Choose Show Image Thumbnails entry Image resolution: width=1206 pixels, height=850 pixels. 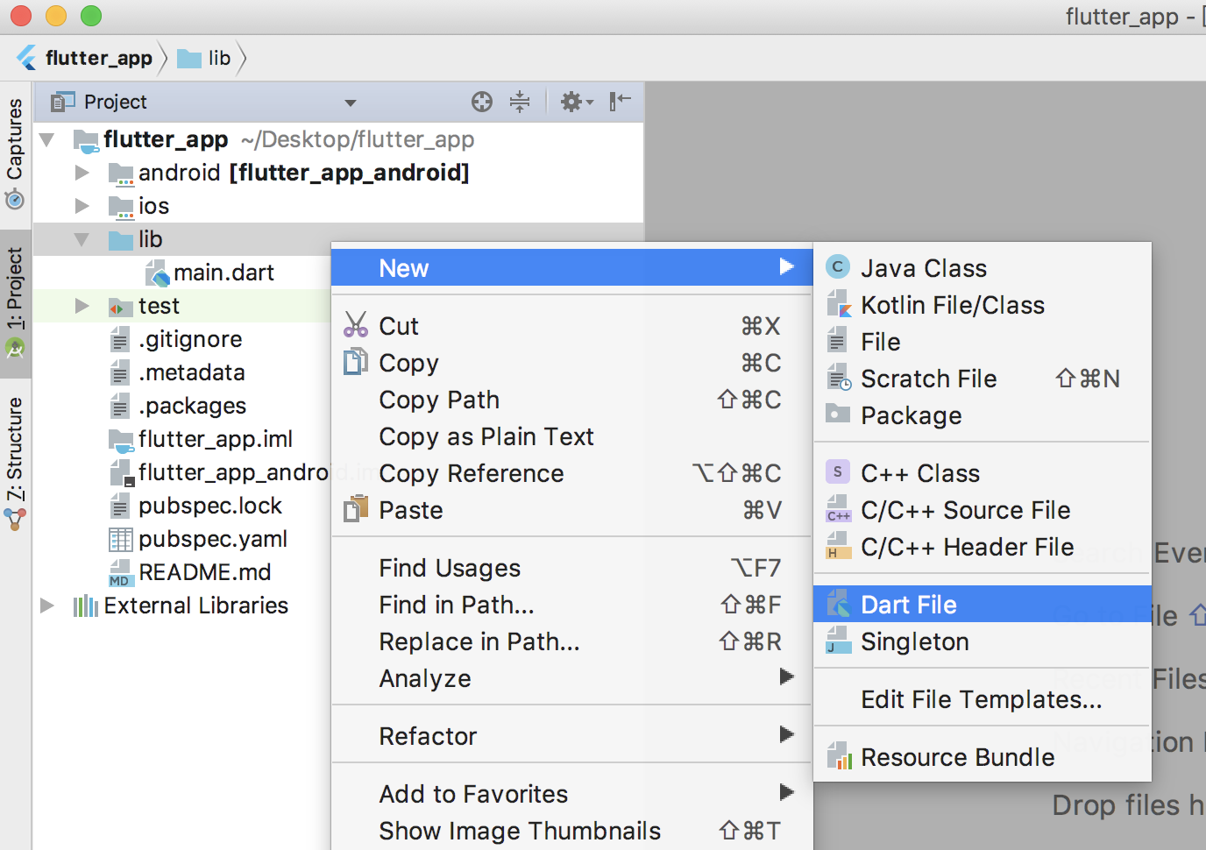click(571, 831)
